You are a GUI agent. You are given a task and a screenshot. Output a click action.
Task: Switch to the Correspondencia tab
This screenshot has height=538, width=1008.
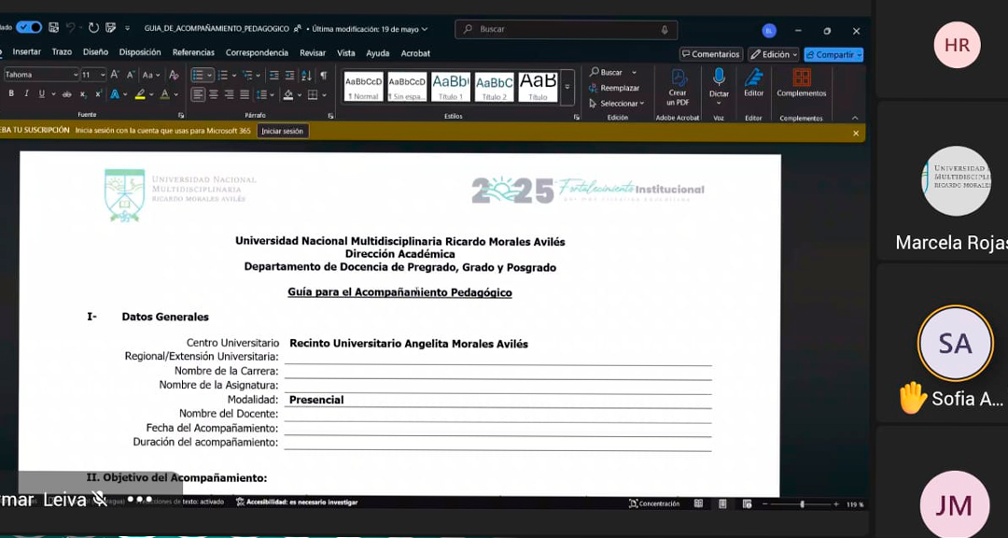click(x=257, y=52)
